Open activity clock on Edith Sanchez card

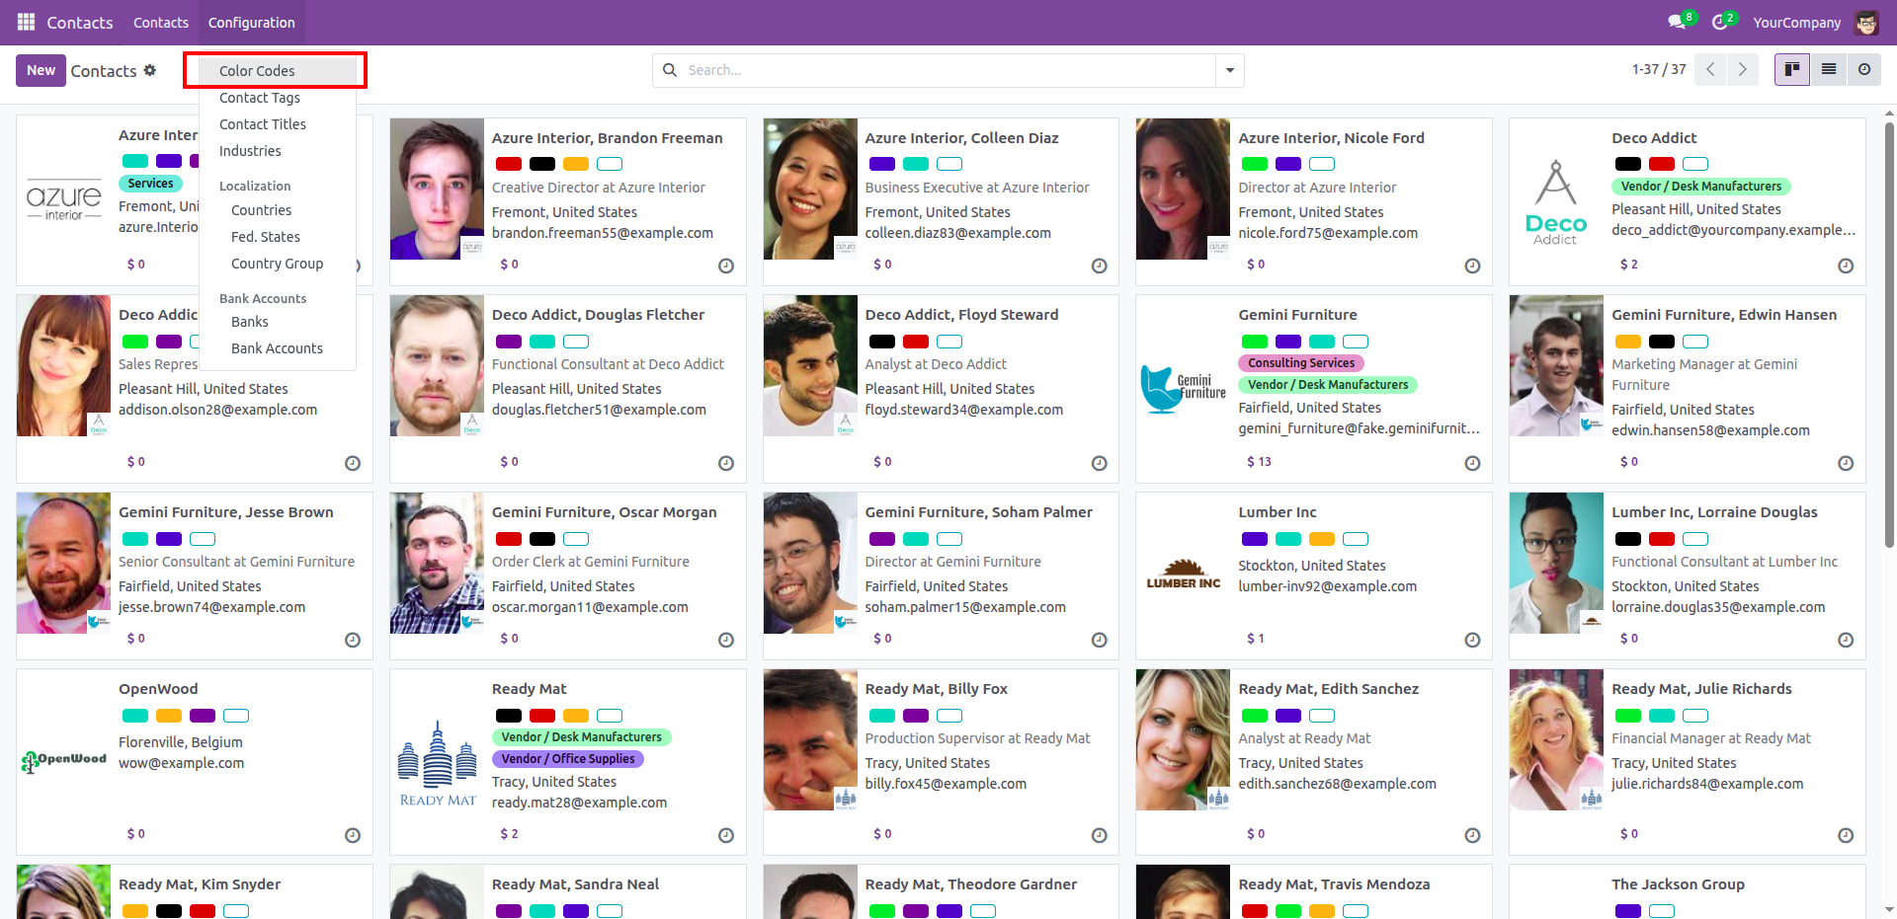coord(1472,835)
